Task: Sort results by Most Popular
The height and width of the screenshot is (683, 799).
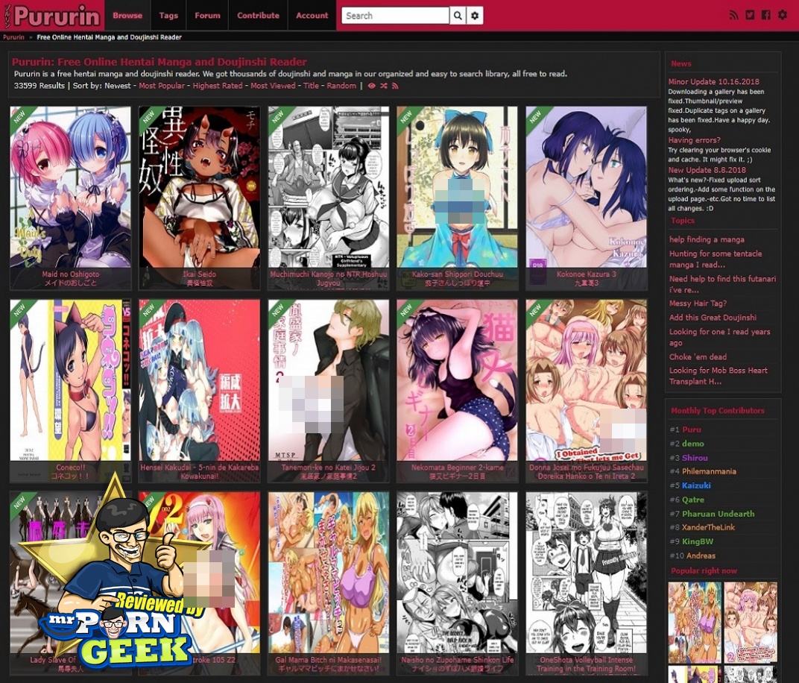Action: (162, 86)
